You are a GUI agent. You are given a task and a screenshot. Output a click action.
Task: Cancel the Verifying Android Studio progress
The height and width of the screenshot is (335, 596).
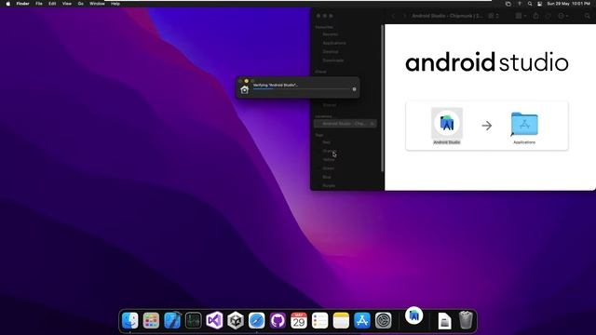pos(354,89)
